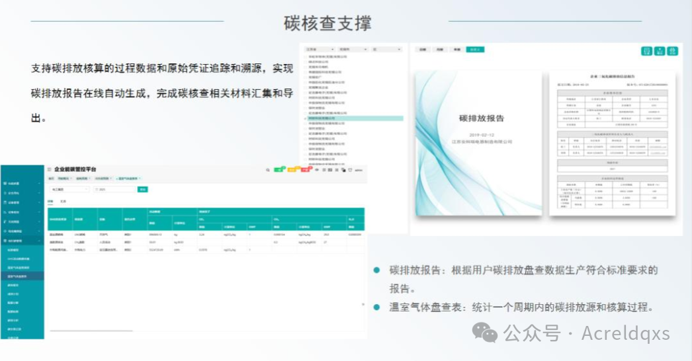Image resolution: width=692 pixels, height=361 pixels.
Task: Click the search magnifier icon in platform header
Action: [x=267, y=170]
